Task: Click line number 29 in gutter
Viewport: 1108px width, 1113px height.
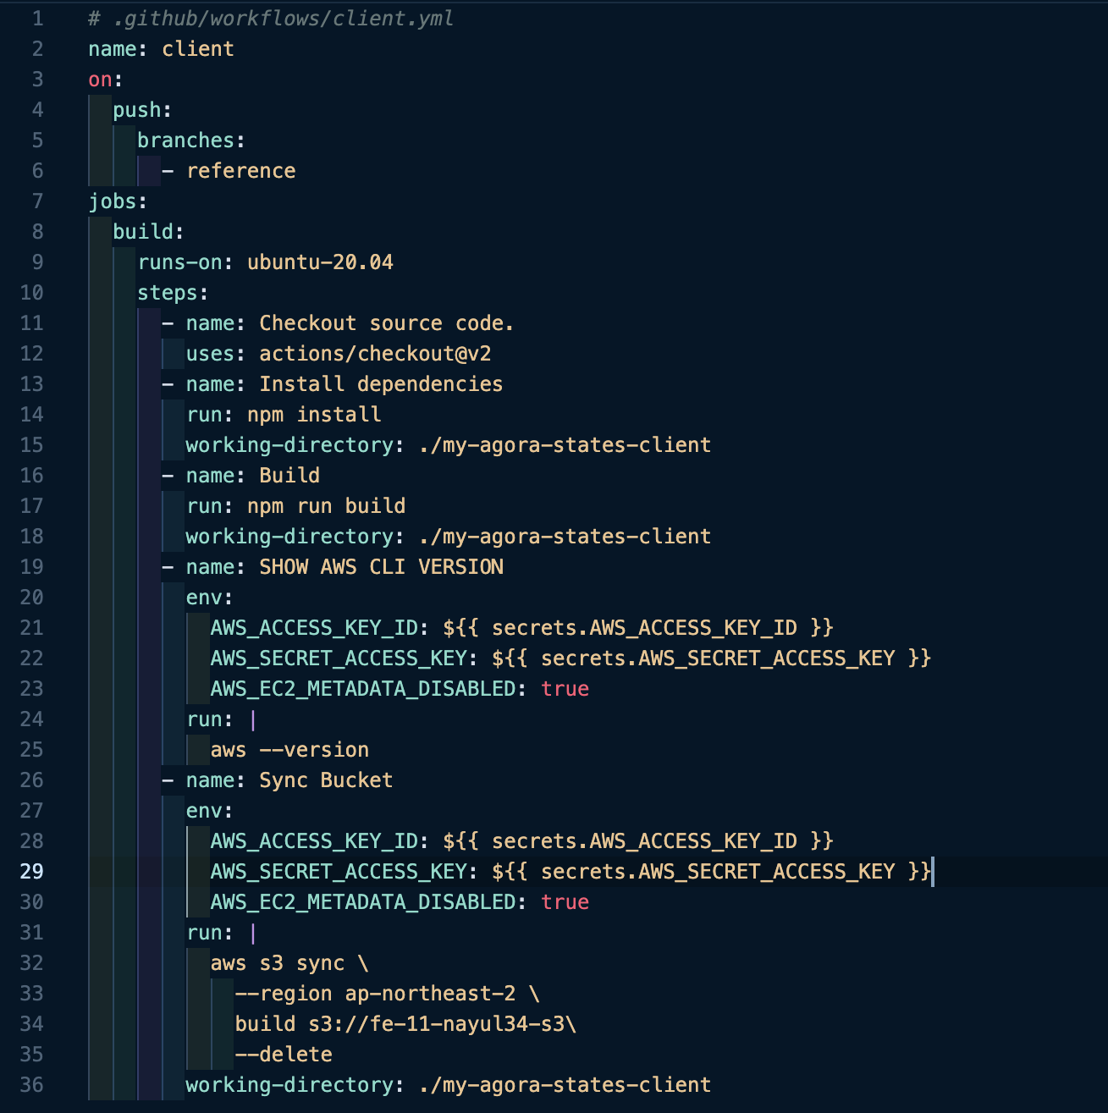Action: coord(31,872)
